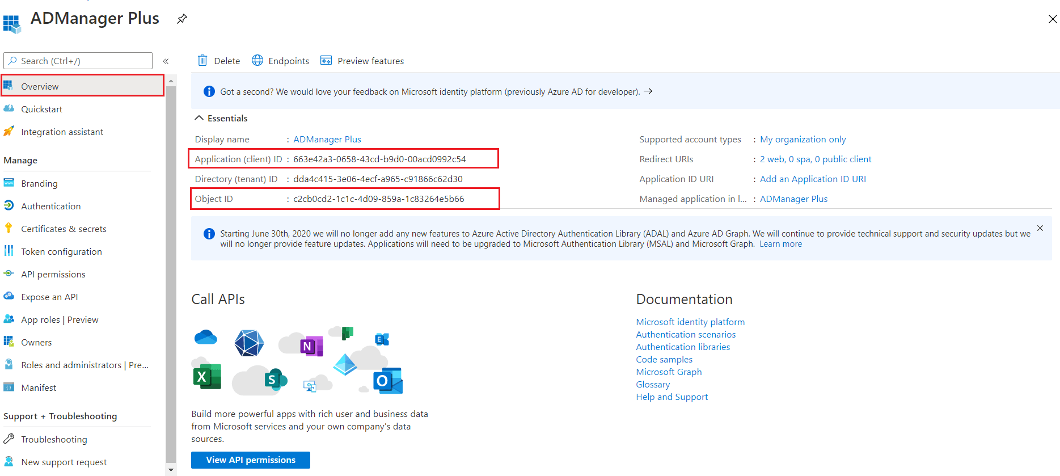Open Certificates & secrets page
The height and width of the screenshot is (476, 1060).
(64, 229)
